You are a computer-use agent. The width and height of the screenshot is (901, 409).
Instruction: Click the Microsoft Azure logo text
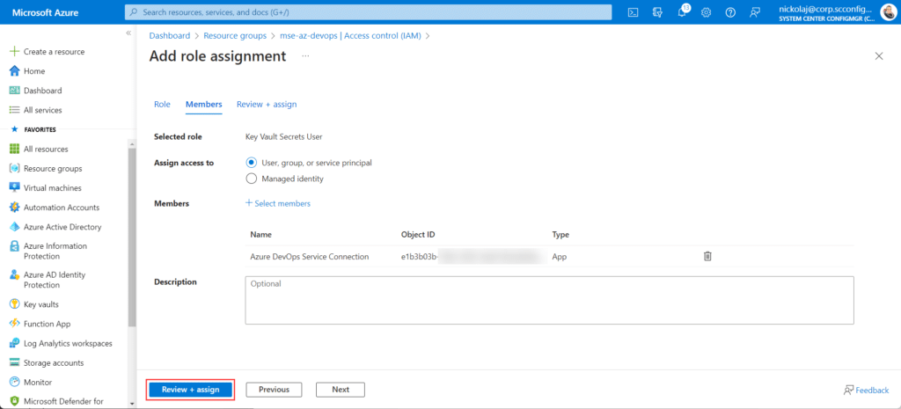coord(46,12)
